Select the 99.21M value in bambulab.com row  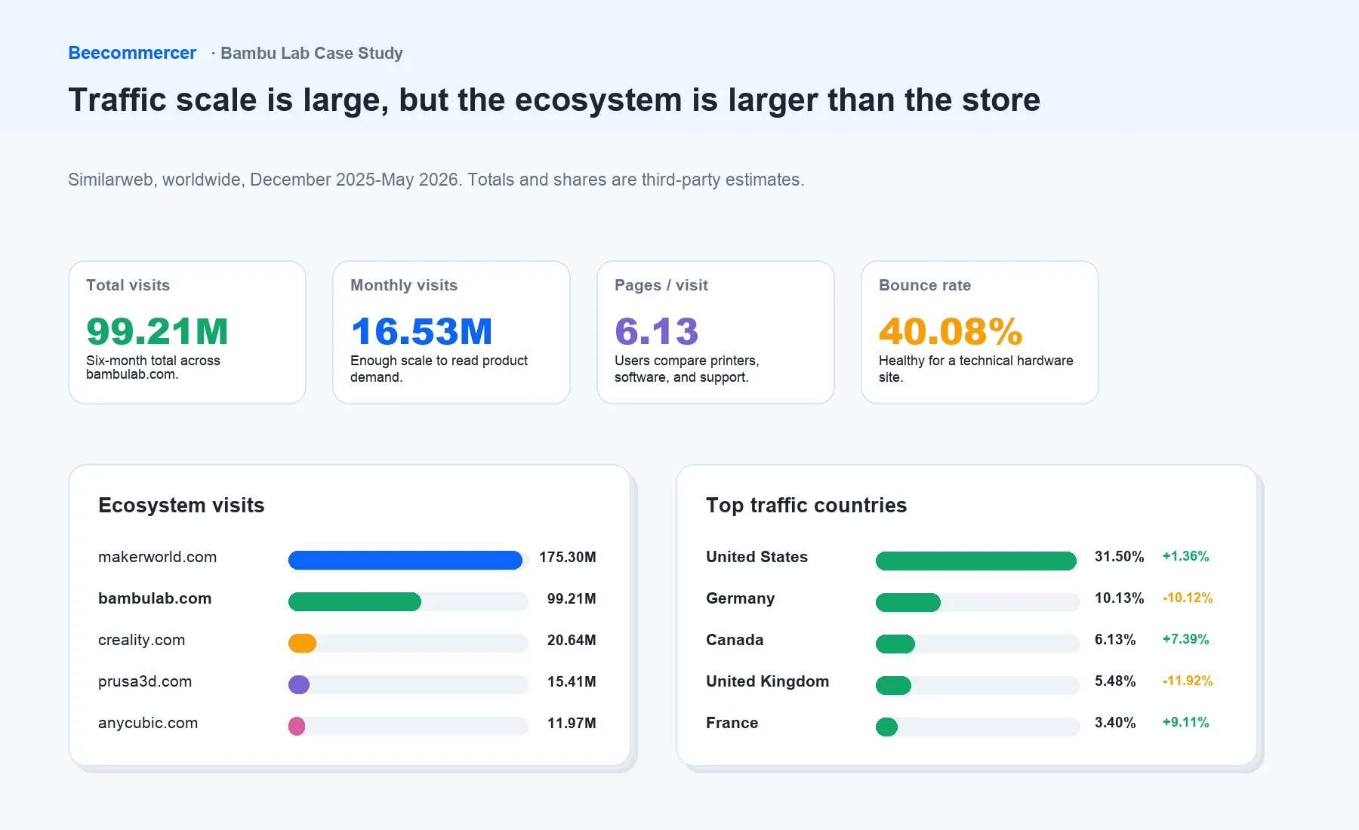572,598
